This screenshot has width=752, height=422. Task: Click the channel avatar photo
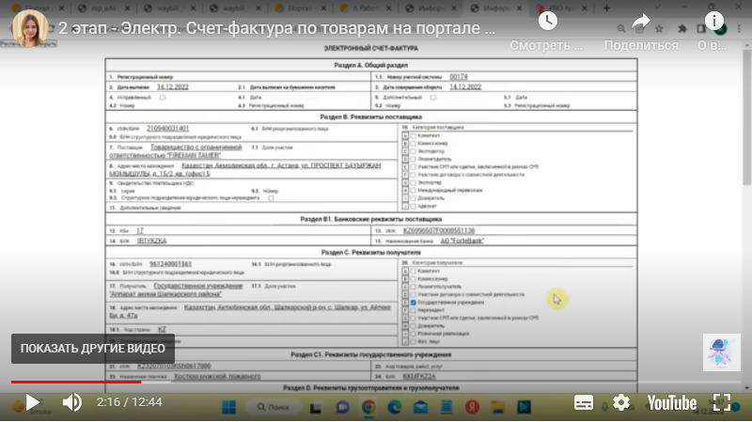click(30, 28)
